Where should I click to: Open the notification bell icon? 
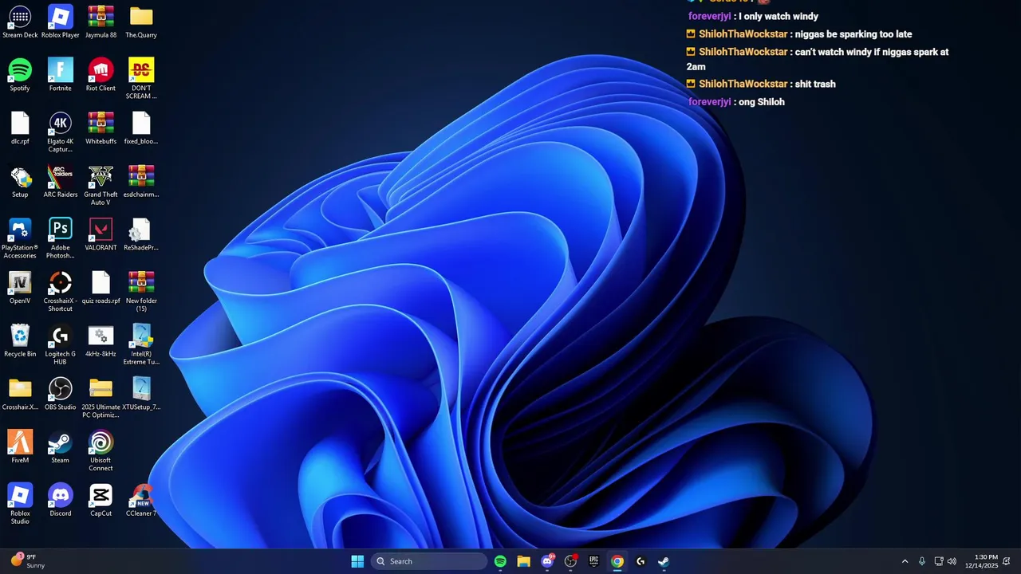pos(1007,561)
